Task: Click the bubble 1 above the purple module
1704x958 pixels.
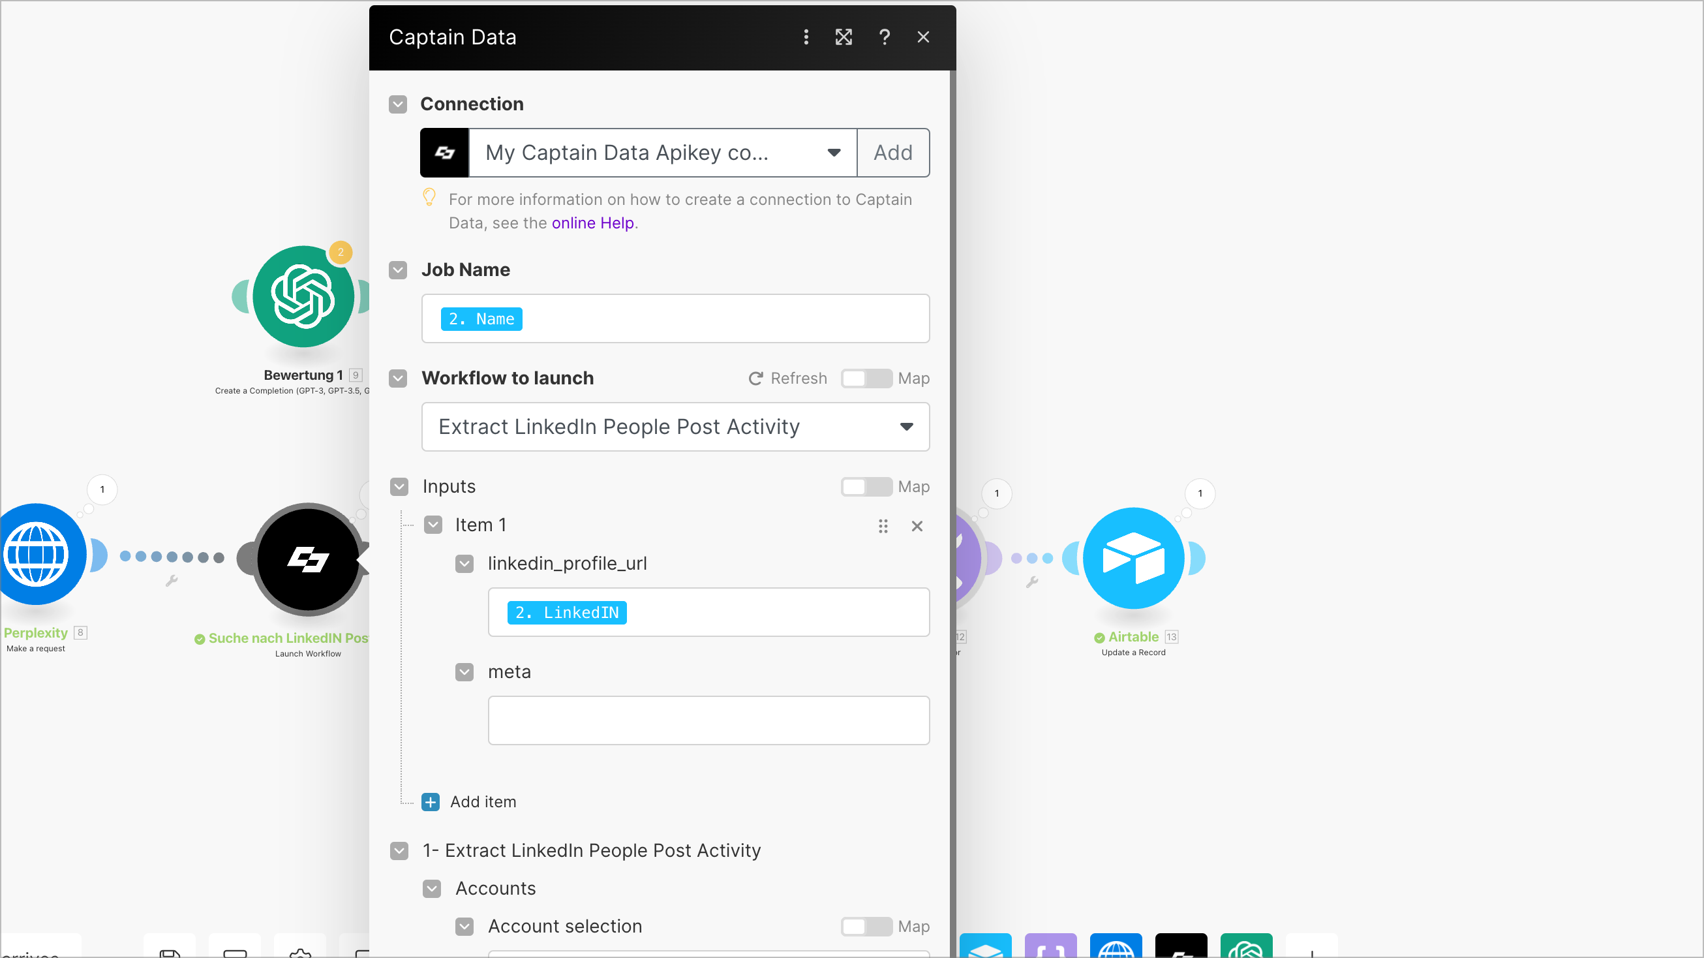Action: pyautogui.click(x=997, y=493)
